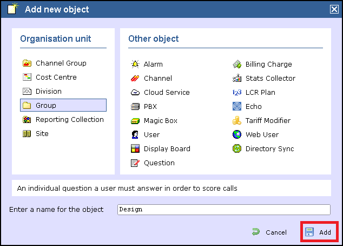Viewport: 343px width, 246px height.
Task: Choose the Division label
Action: pyautogui.click(x=49, y=92)
